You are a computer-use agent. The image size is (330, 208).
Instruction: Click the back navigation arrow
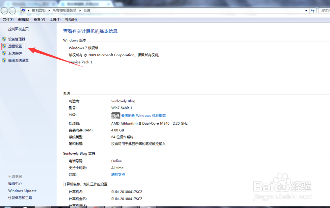click(4, 10)
